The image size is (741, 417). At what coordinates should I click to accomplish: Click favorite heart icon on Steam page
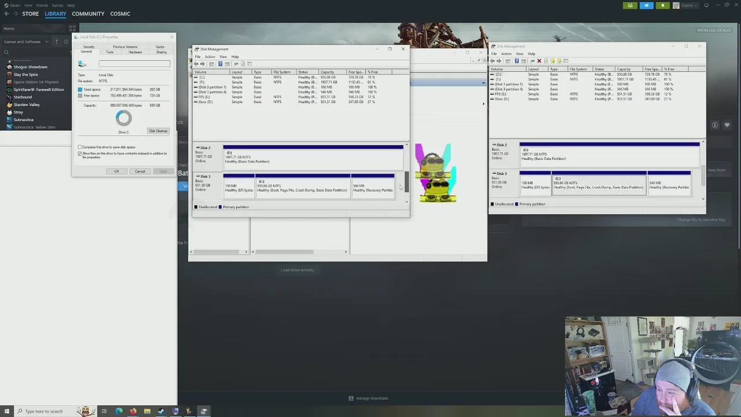(x=727, y=125)
